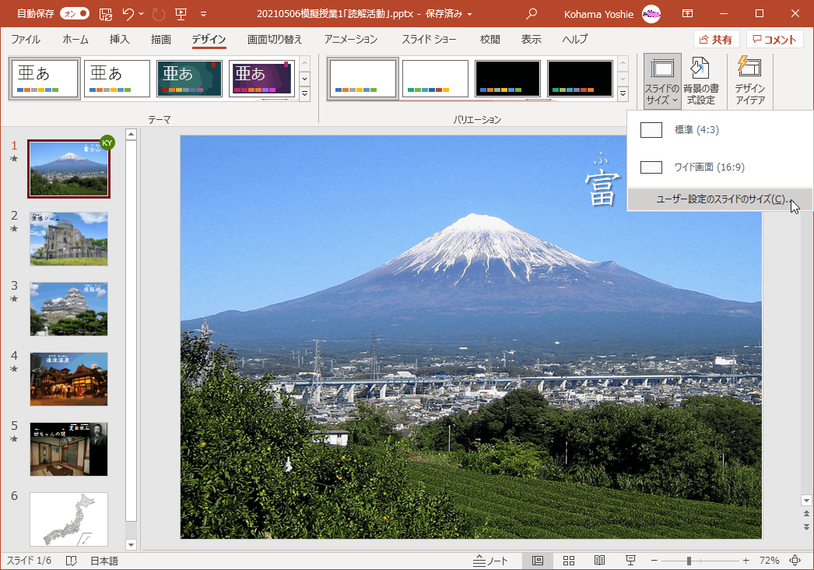The image size is (814, 570).
Task: Switch to slide sorter view in status bar
Action: click(569, 560)
